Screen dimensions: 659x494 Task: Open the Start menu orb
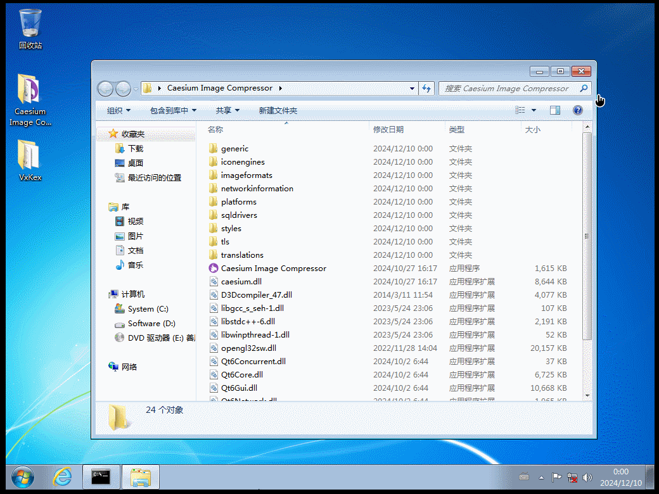coord(23,477)
